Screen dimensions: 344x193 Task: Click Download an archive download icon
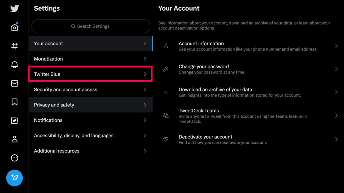point(166,92)
